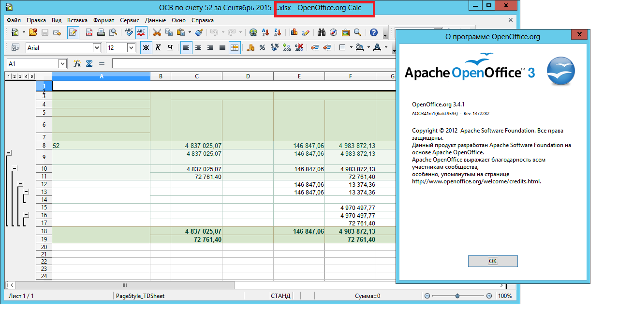Open Page Preview

[x=113, y=32]
